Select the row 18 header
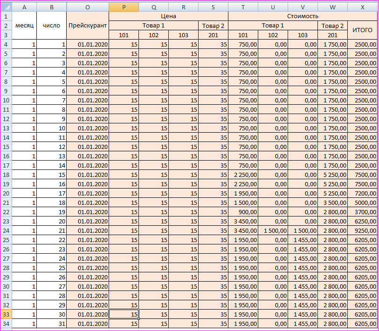Screen dimensions: 379x331 pos(6,175)
